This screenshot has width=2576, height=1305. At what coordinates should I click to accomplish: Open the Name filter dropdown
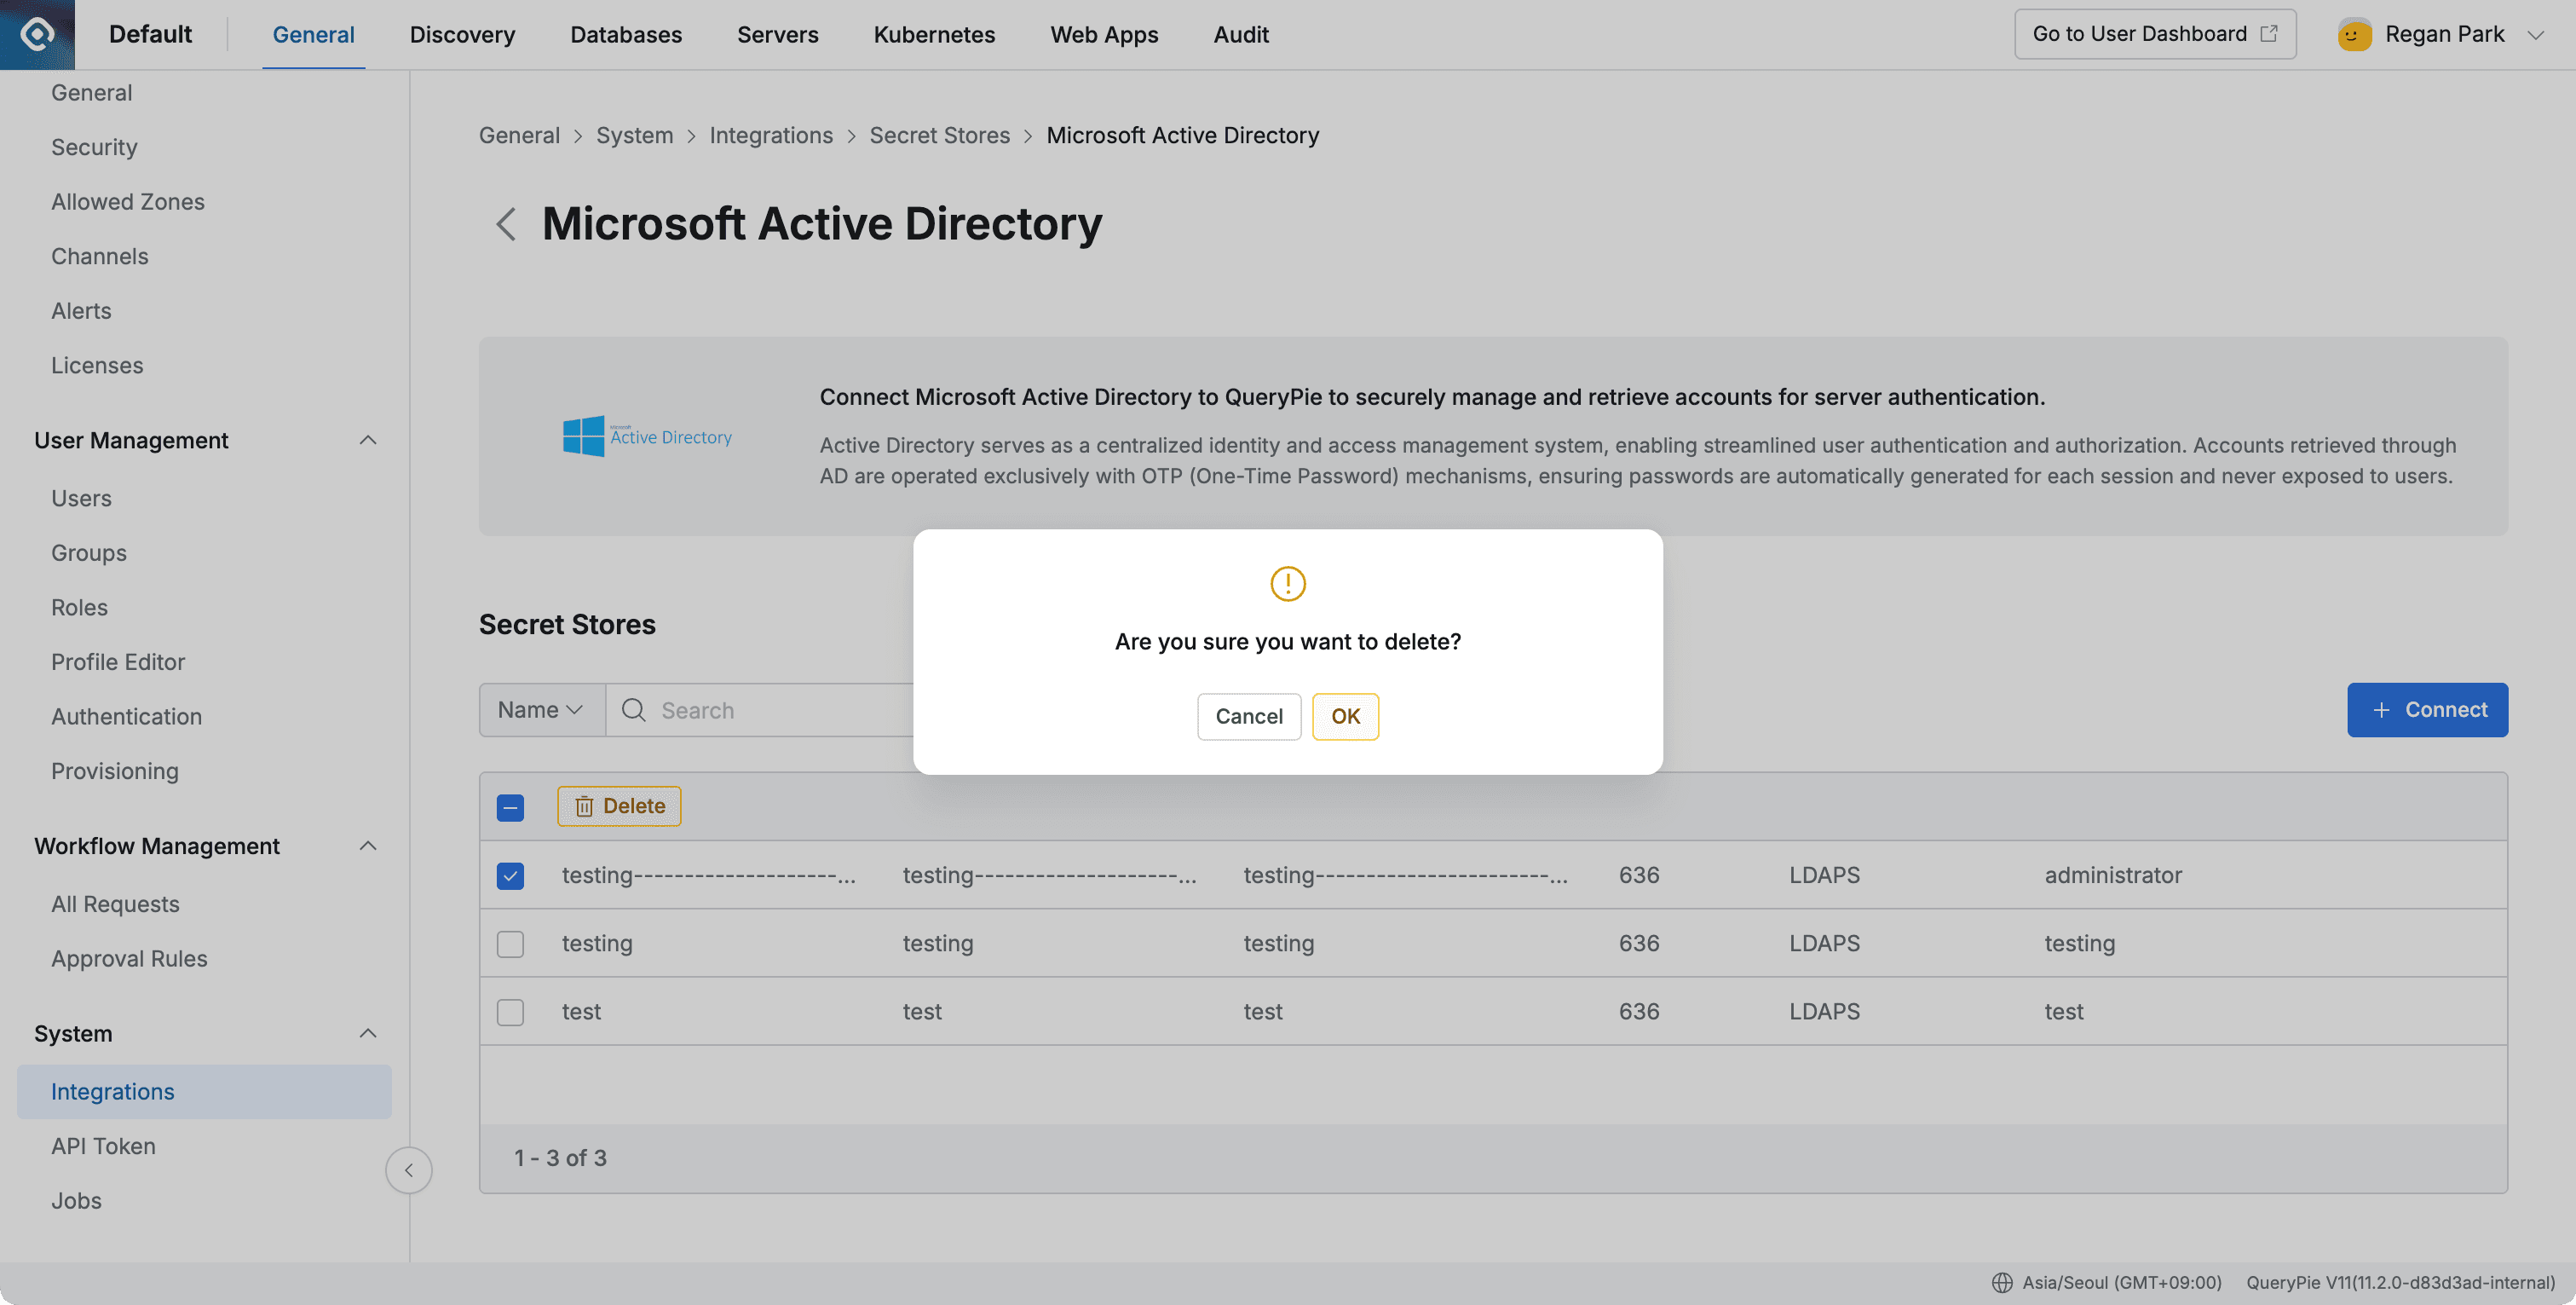click(x=540, y=709)
